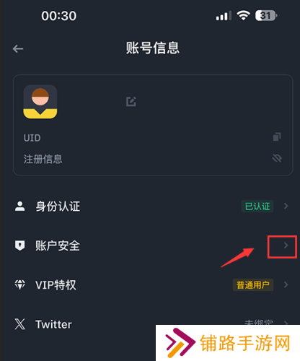The height and width of the screenshot is (361, 300).
Task: Copy the UID with copy icon
Action: 277,137
